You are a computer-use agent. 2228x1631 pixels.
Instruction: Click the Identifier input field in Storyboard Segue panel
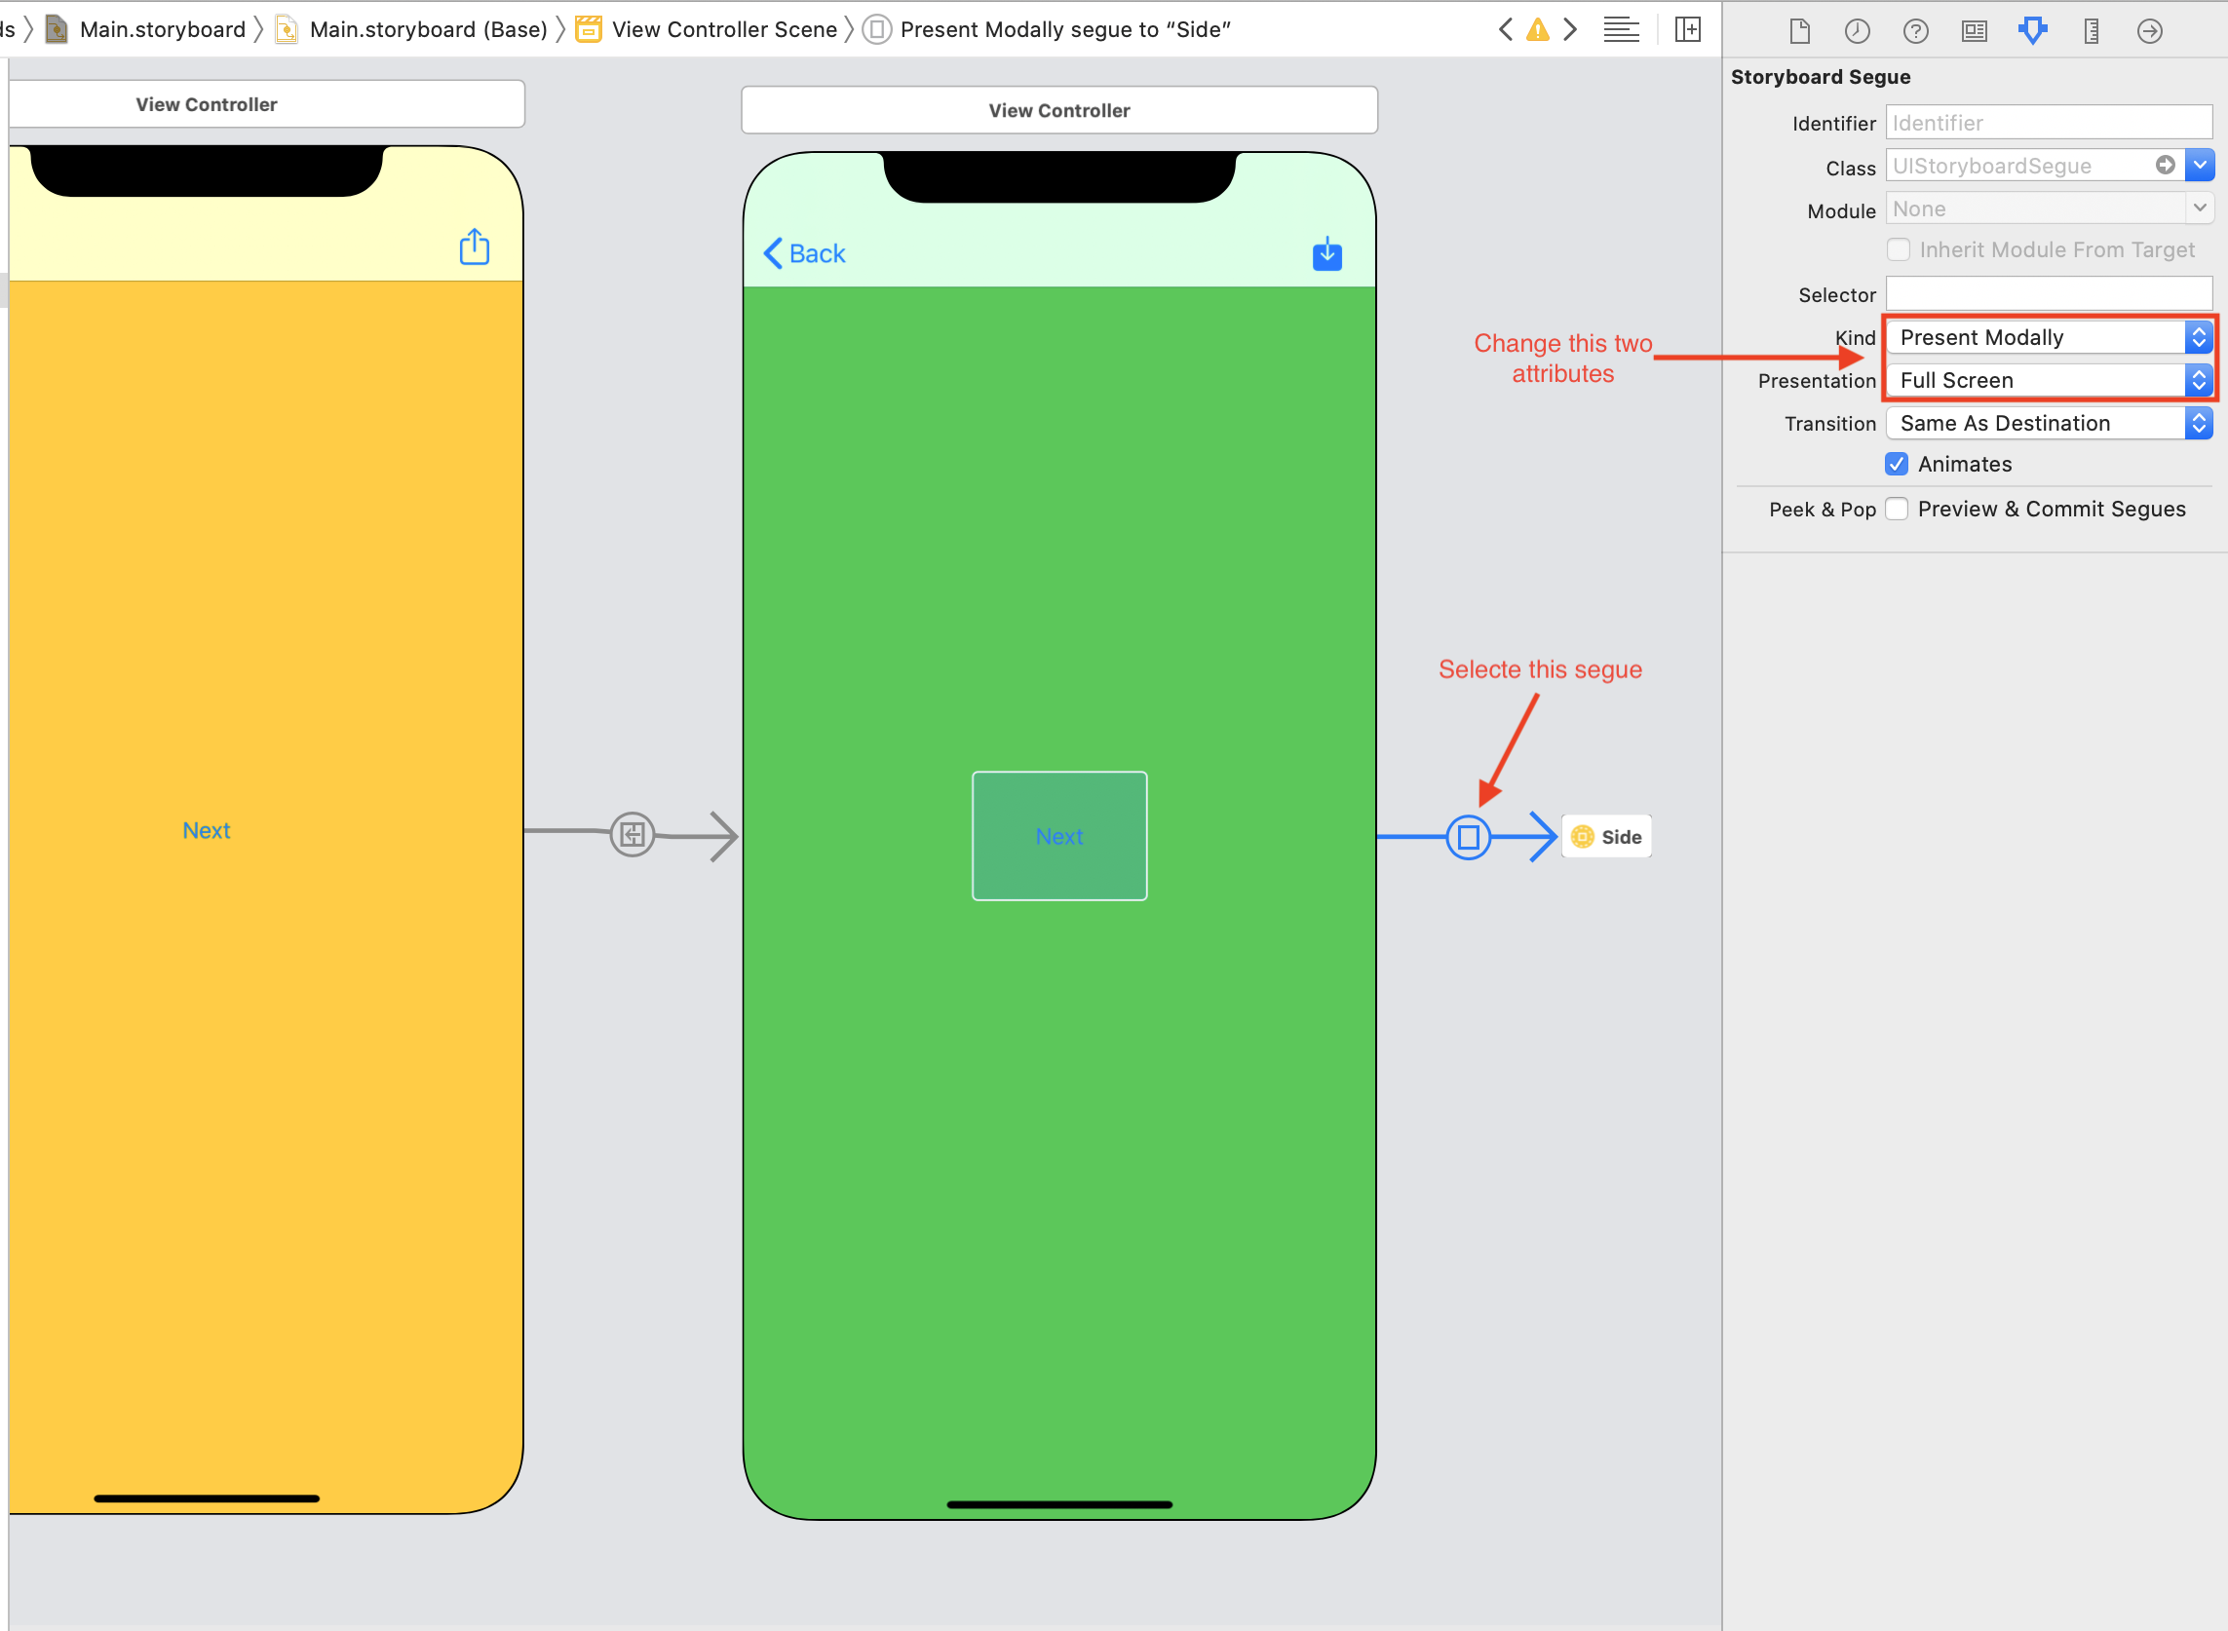pyautogui.click(x=2050, y=123)
